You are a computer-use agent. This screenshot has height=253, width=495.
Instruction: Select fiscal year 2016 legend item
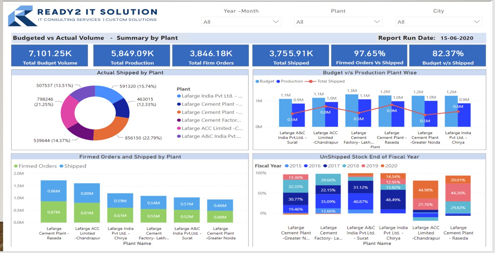coord(312,166)
